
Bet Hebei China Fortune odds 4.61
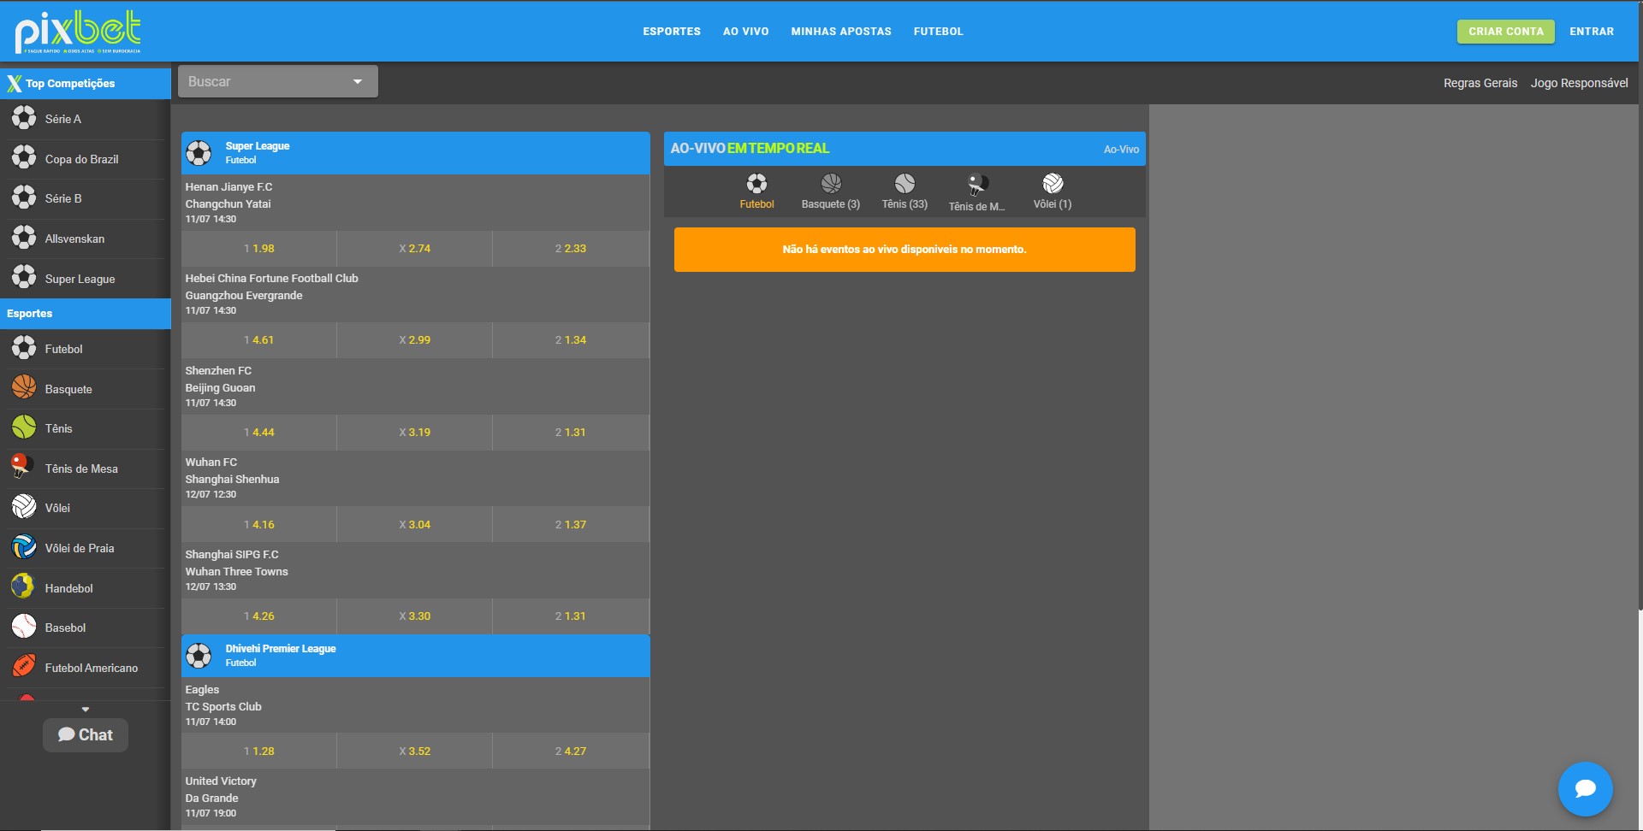coord(258,340)
